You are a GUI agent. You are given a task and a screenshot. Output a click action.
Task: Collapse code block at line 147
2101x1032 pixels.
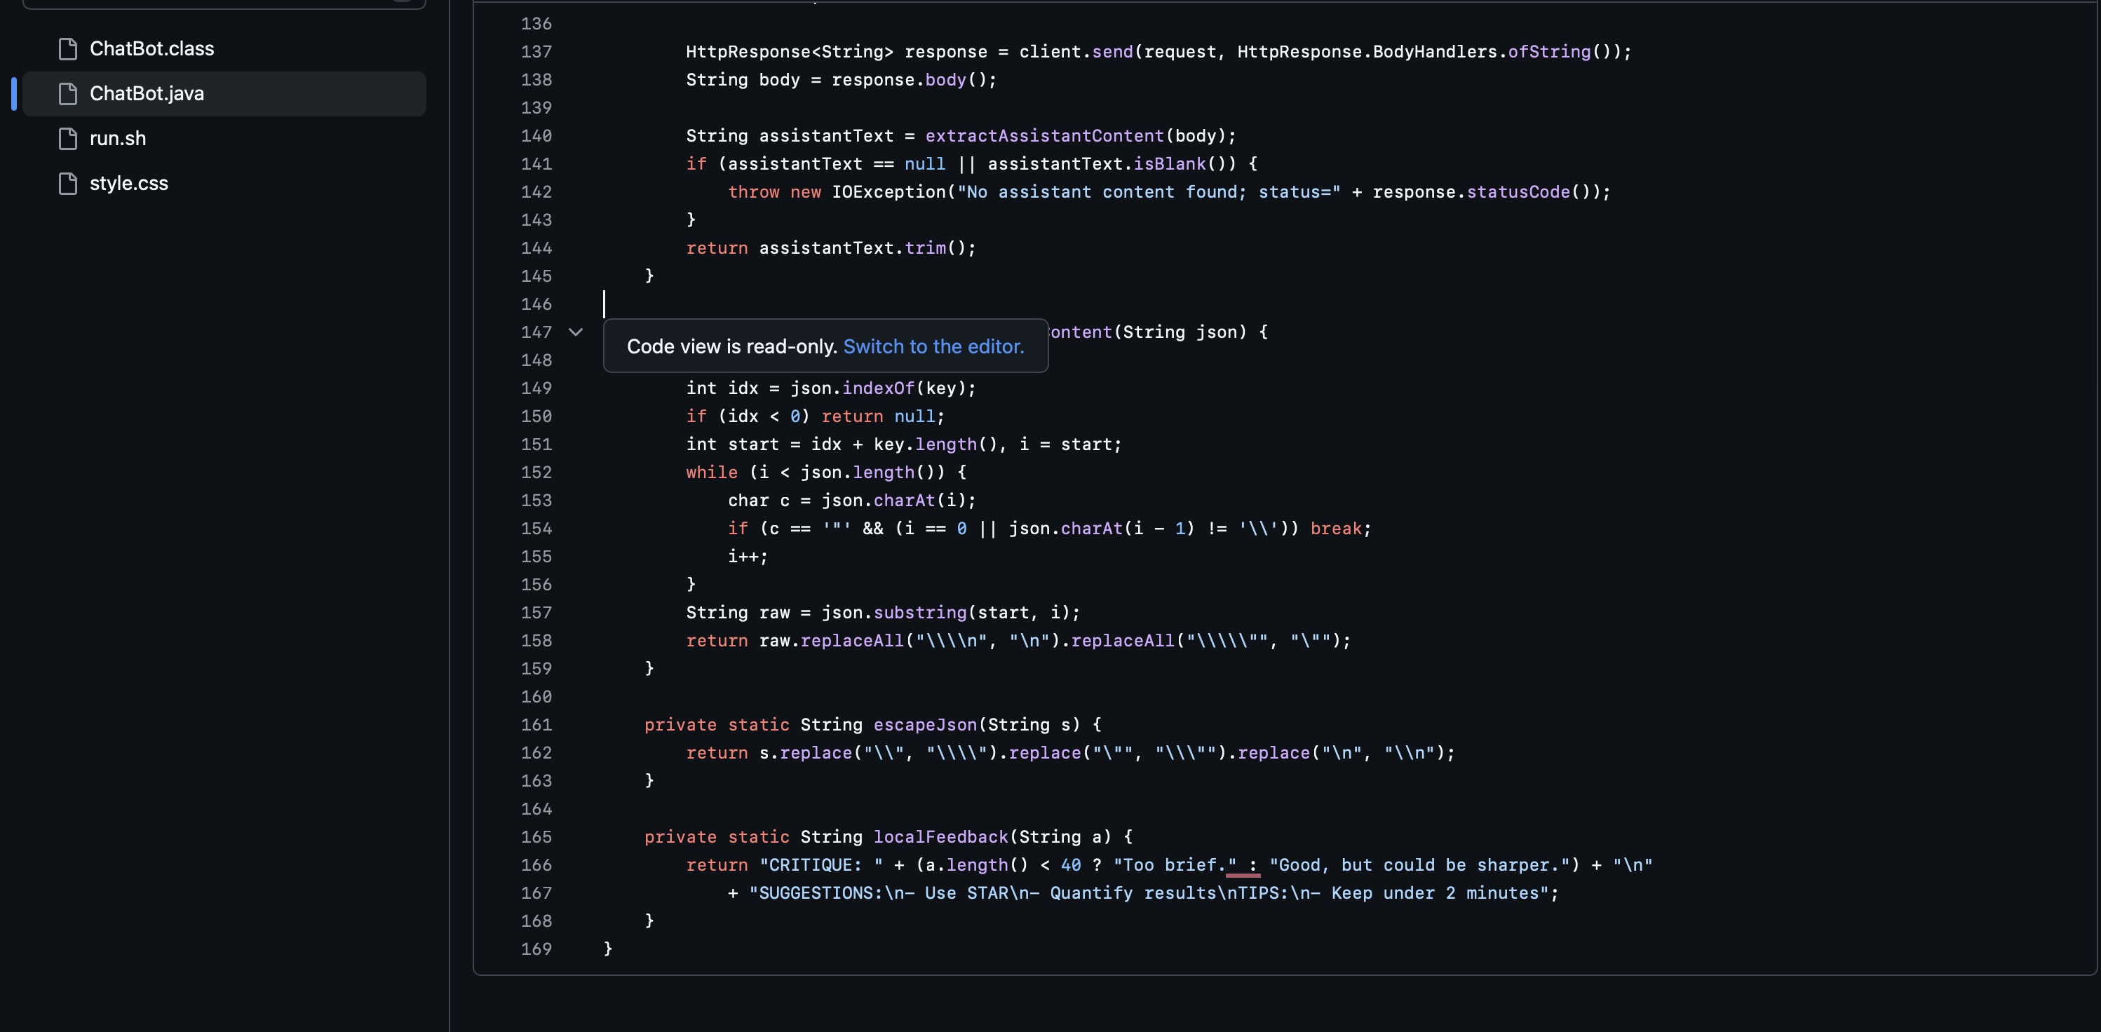coord(576,332)
